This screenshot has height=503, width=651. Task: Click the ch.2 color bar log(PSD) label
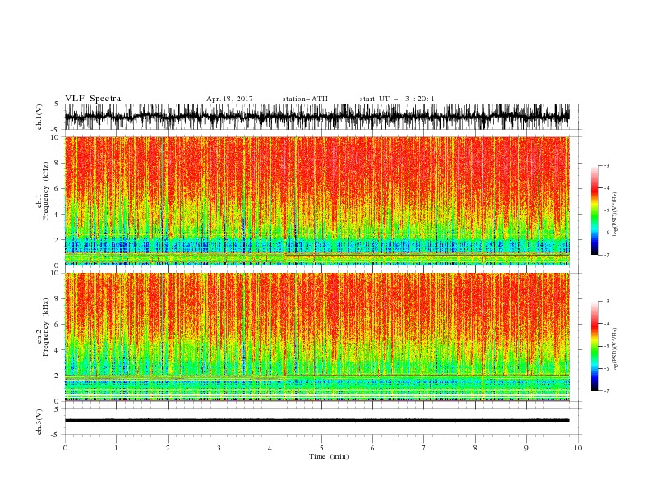616,350
